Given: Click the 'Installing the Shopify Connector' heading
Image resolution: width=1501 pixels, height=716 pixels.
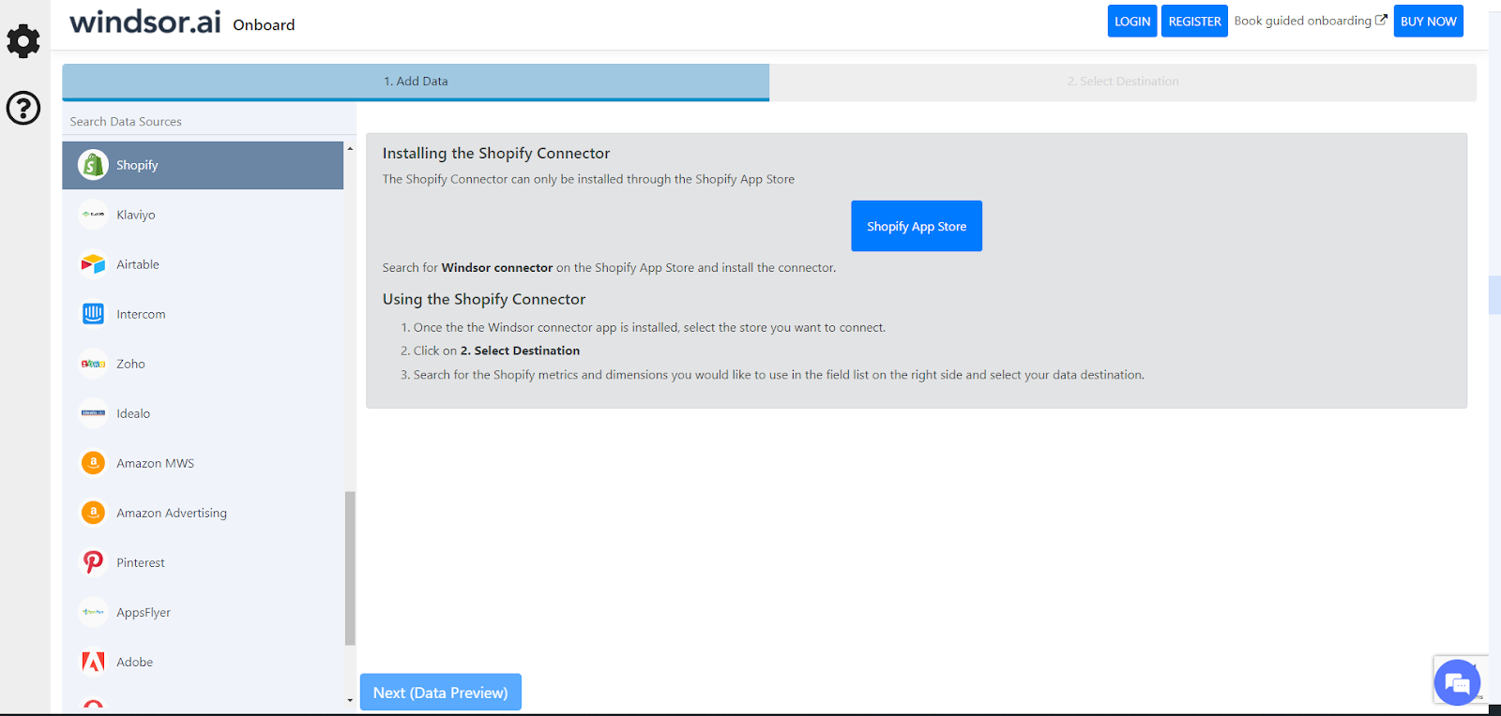Looking at the screenshot, I should click(x=496, y=154).
